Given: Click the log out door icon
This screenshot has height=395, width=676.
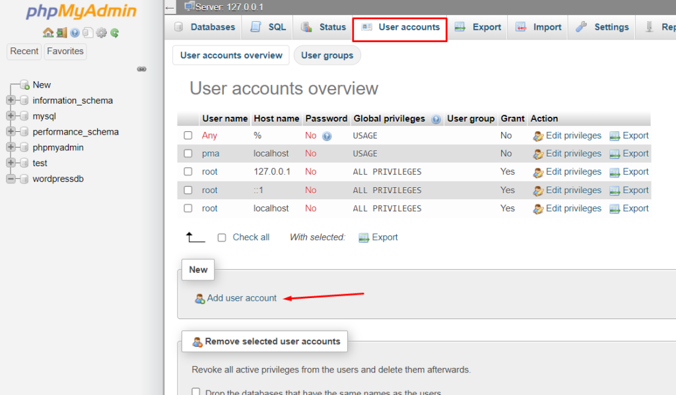Looking at the screenshot, I should [x=61, y=33].
